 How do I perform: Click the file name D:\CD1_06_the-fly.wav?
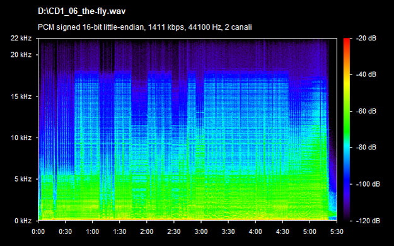[x=82, y=11]
